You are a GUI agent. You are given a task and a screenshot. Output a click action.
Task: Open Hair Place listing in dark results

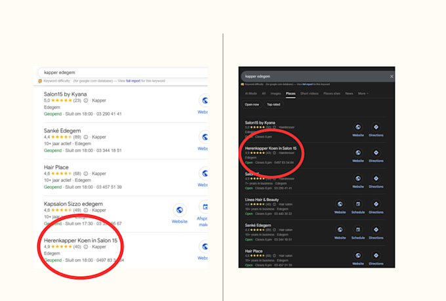click(253, 251)
